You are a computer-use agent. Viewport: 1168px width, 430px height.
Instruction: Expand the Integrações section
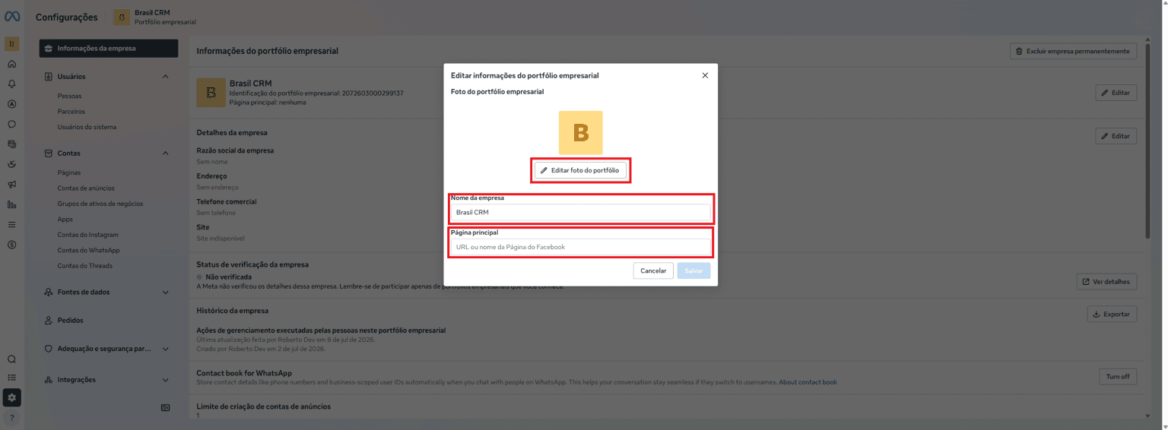[x=166, y=379]
